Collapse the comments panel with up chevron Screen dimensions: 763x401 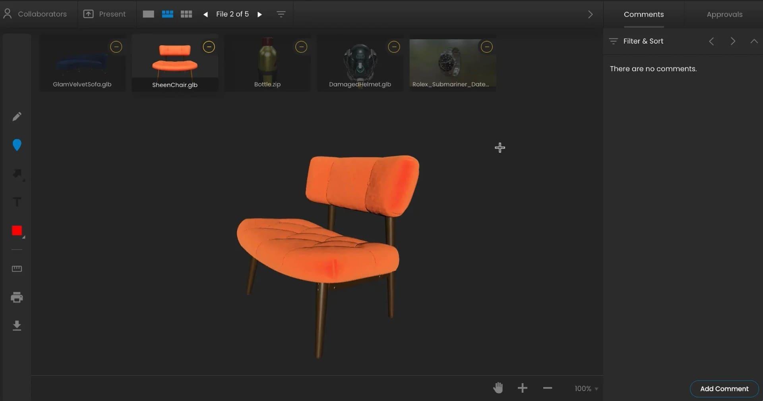754,41
